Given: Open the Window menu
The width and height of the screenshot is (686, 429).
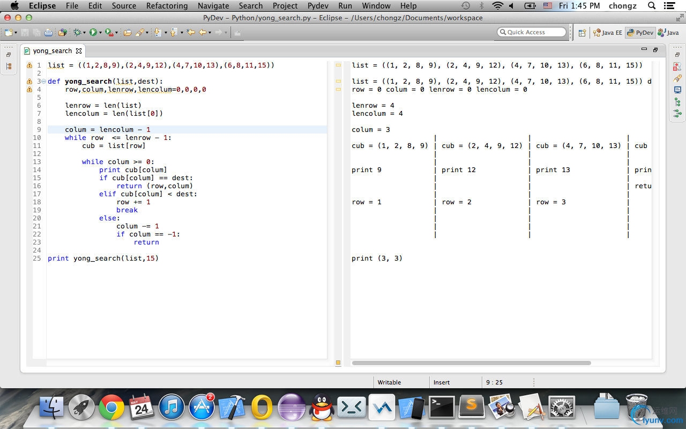Looking at the screenshot, I should (376, 6).
